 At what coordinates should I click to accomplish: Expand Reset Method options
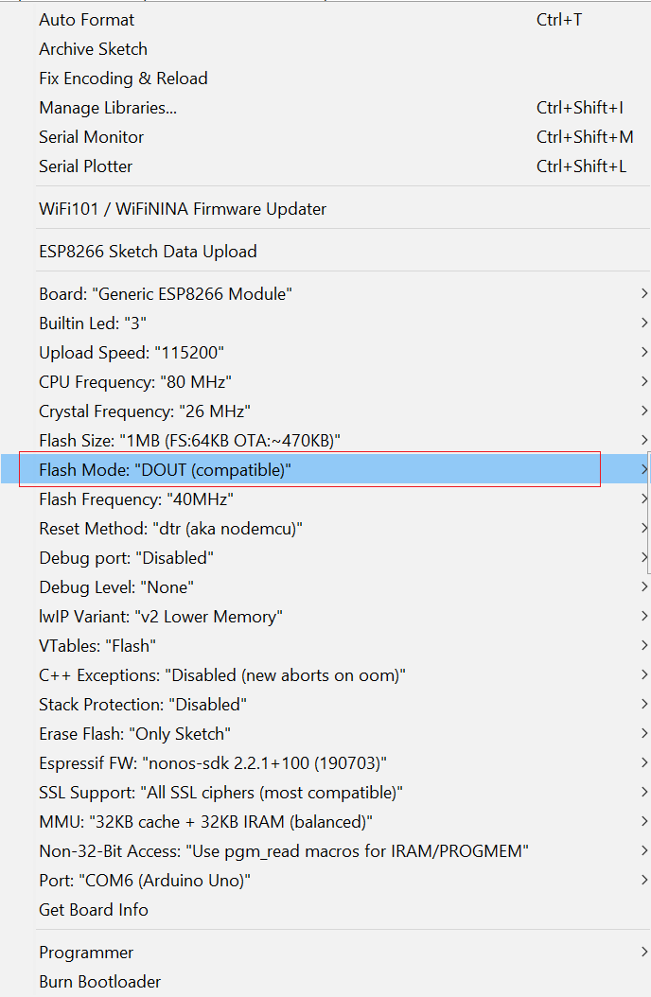tap(170, 529)
